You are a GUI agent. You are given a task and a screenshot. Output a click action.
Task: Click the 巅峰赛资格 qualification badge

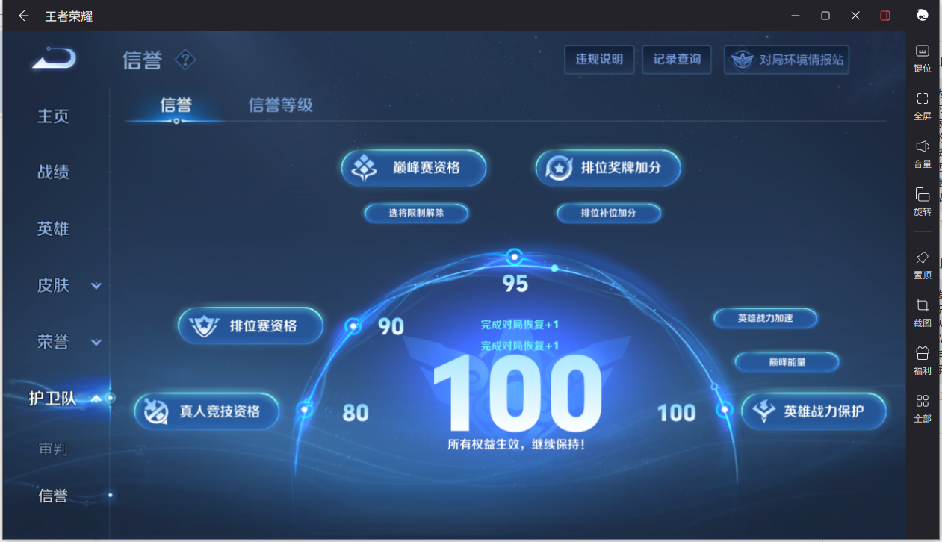413,168
